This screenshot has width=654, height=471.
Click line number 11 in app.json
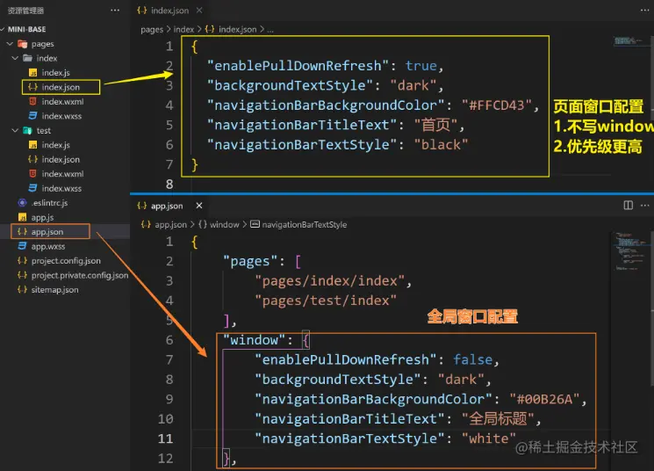pos(166,438)
